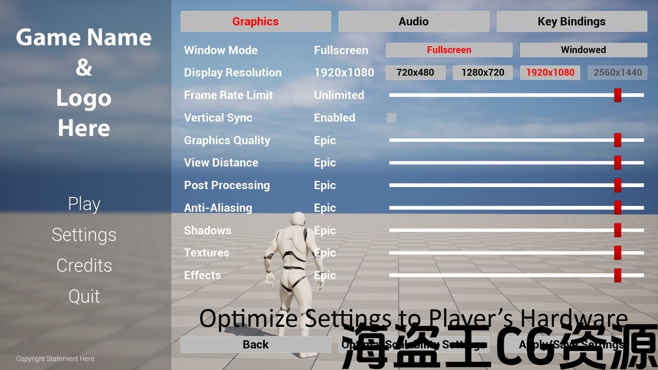Select Windowed window mode
Image resolution: width=658 pixels, height=370 pixels.
coord(583,50)
